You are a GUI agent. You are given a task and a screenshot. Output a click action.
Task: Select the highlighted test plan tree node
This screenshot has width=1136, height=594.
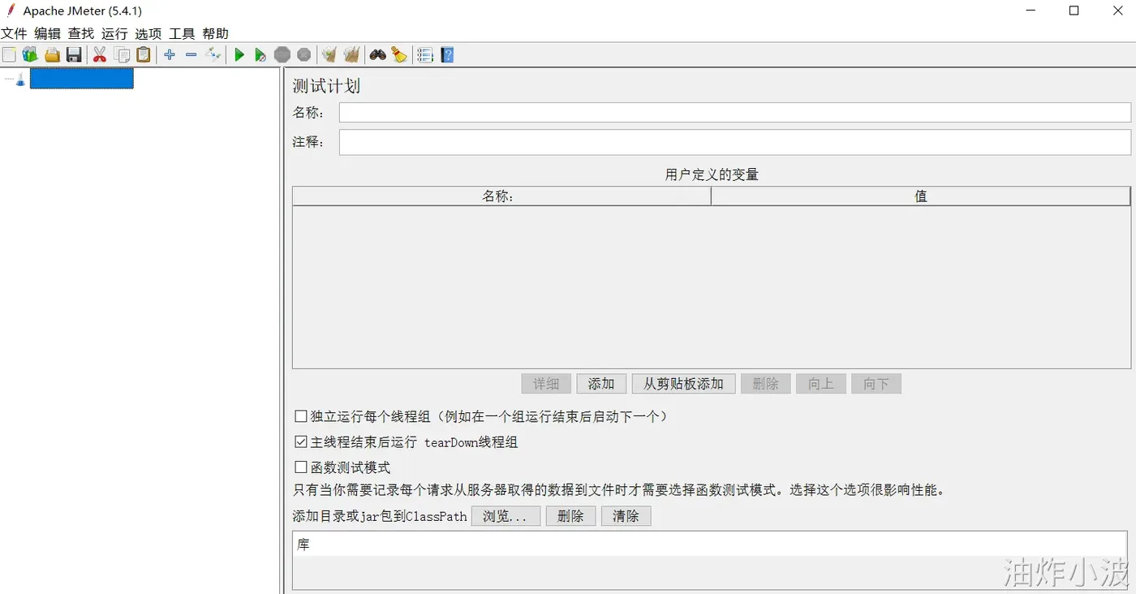[x=81, y=79]
